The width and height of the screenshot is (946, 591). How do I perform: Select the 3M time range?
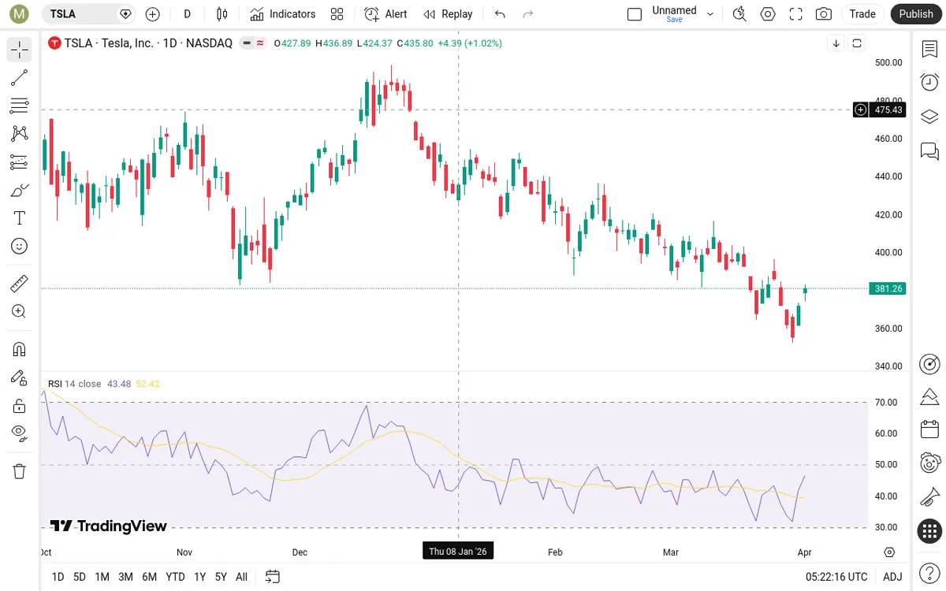(x=125, y=577)
